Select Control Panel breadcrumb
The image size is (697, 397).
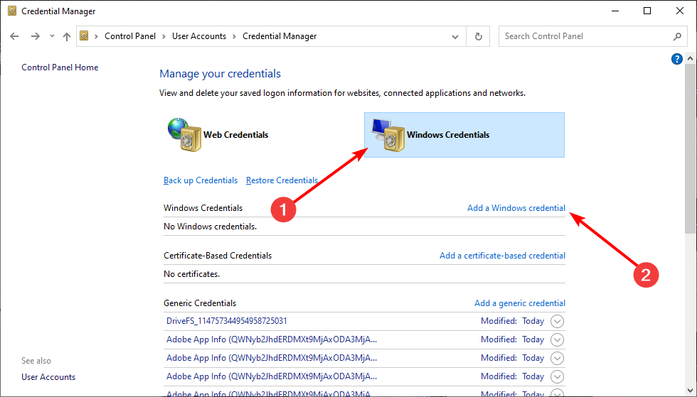coord(130,36)
